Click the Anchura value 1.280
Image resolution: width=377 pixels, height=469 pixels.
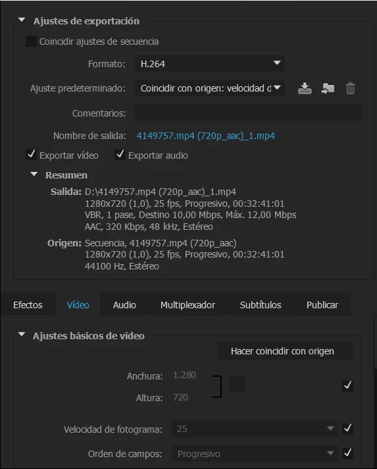point(184,375)
